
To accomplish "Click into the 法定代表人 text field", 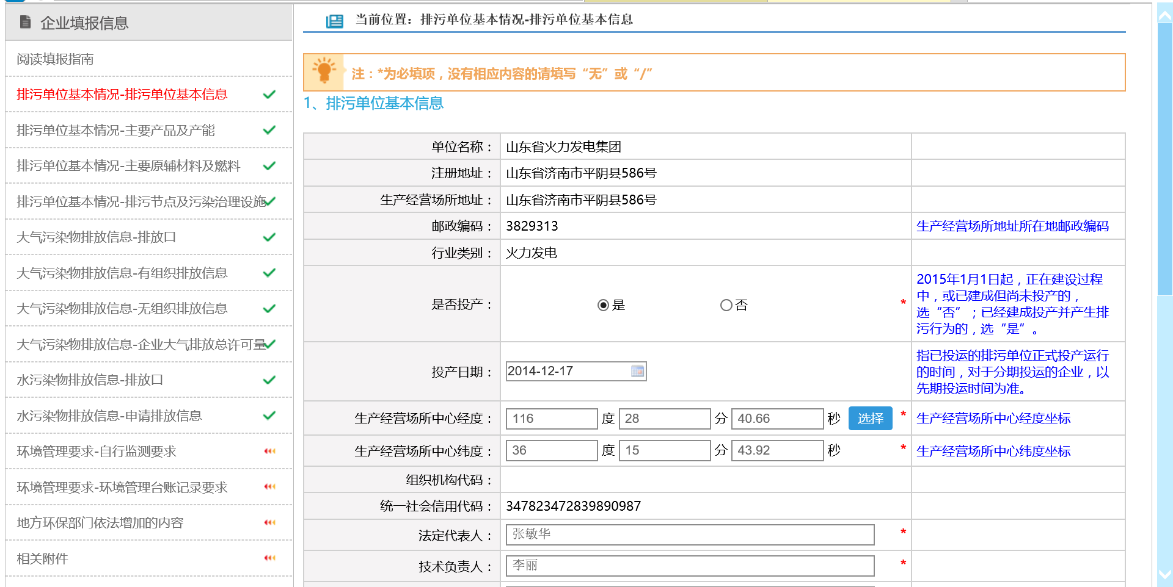I will 689,535.
